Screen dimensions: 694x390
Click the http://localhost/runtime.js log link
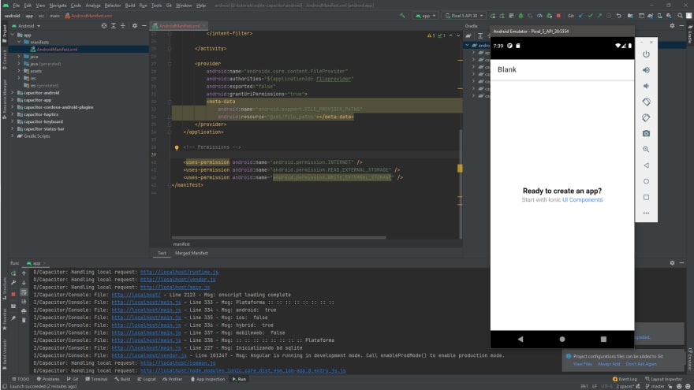tap(179, 272)
